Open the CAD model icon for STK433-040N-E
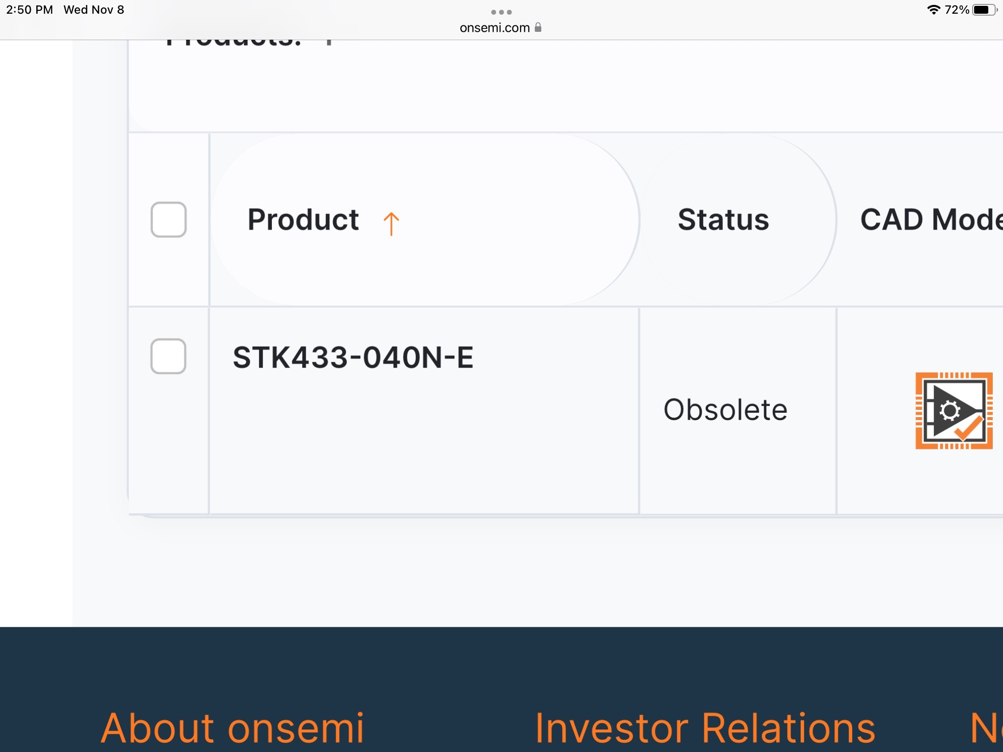 (954, 411)
